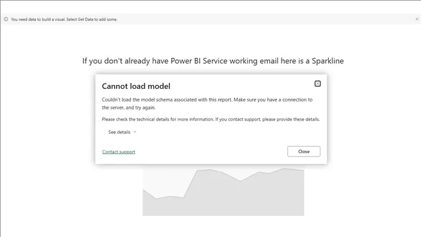Expand See details chevron
This screenshot has height=237, width=421.
pyautogui.click(x=135, y=132)
